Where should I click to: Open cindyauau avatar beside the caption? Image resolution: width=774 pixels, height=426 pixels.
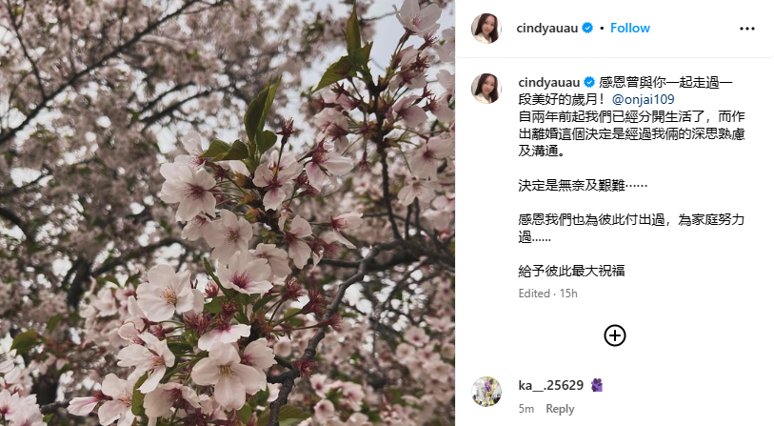point(486,89)
